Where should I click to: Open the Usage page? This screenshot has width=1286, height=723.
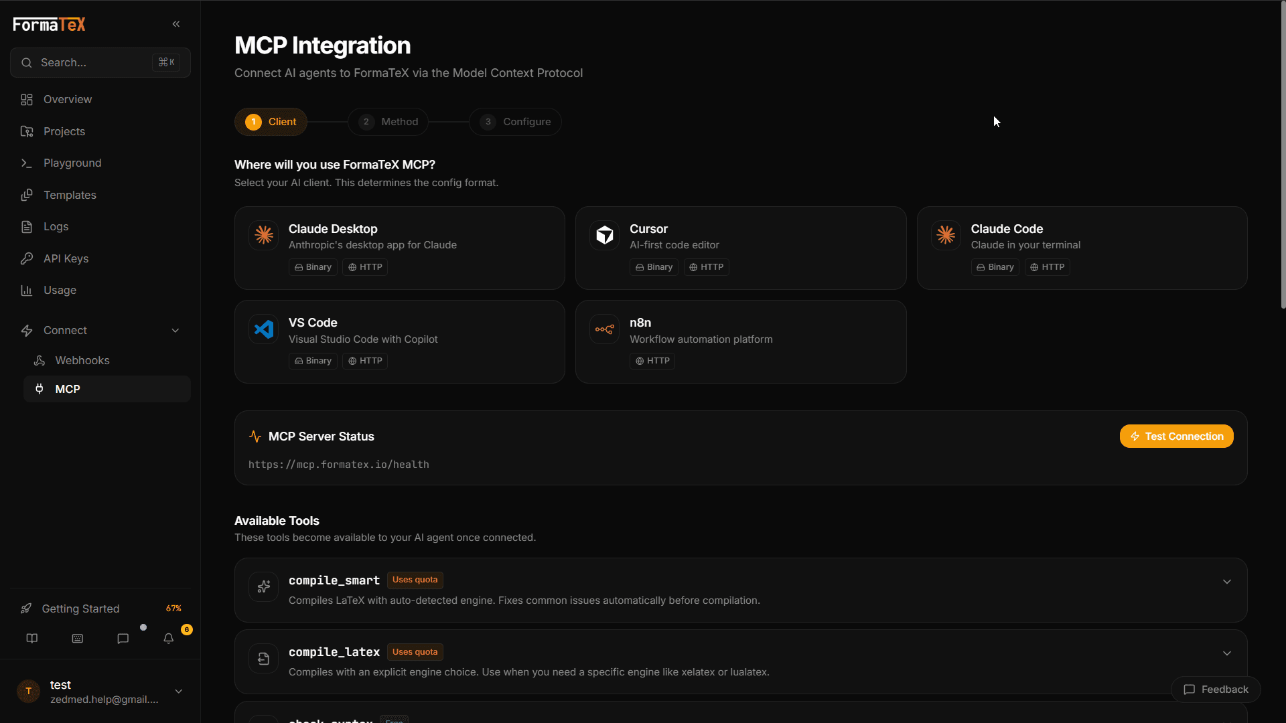coord(100,291)
